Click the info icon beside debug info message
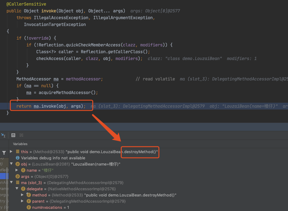This screenshot has width=288, height=211. pos(18,158)
